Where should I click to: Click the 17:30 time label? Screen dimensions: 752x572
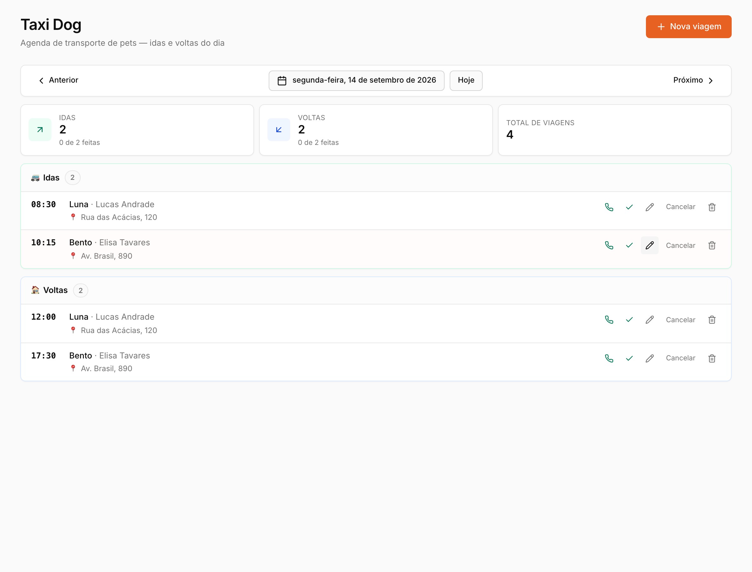click(x=44, y=356)
